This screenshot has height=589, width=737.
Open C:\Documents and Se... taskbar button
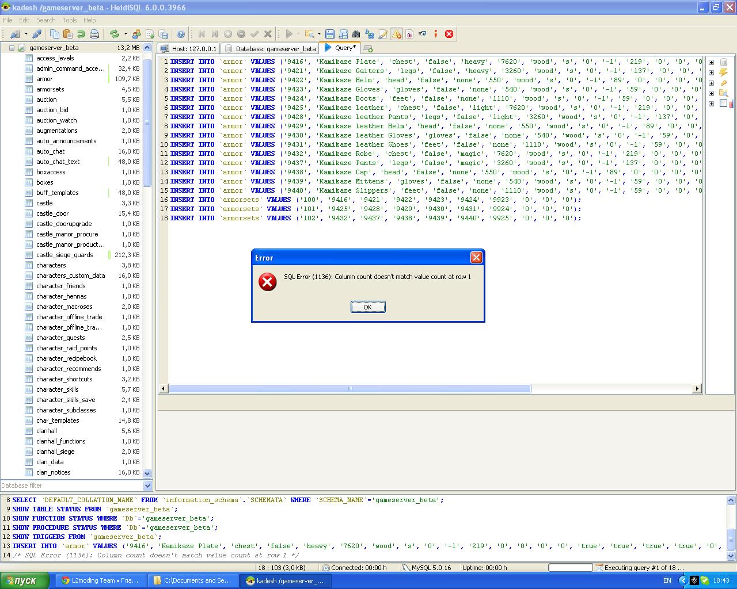(x=192, y=581)
